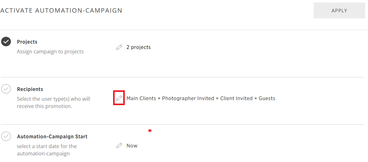Viewport: 368px width, 162px height.
Task: Select the Recipients step heading
Action: point(30,89)
